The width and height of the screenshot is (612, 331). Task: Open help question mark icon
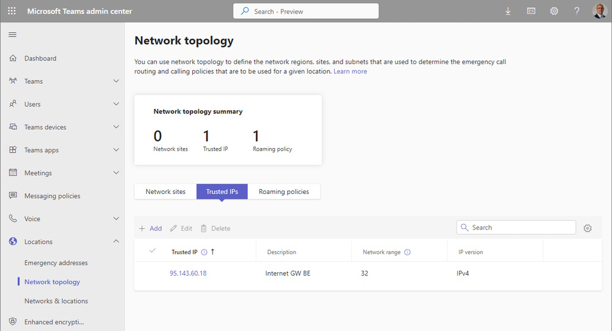577,12
